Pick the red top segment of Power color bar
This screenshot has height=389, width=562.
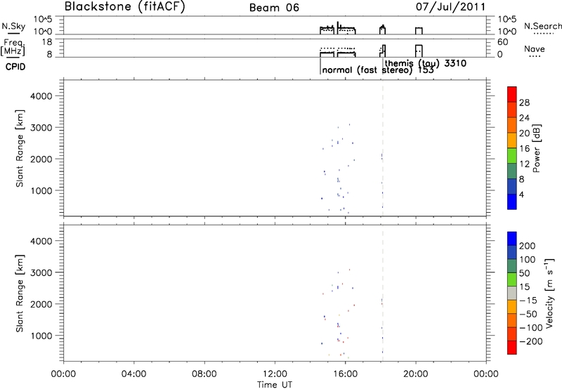(512, 94)
